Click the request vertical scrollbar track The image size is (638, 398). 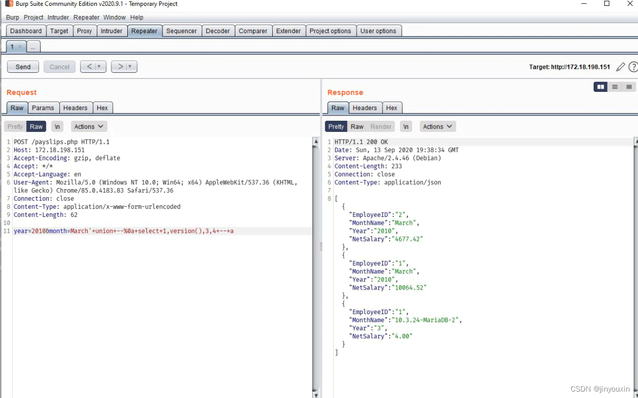pyautogui.click(x=316, y=268)
